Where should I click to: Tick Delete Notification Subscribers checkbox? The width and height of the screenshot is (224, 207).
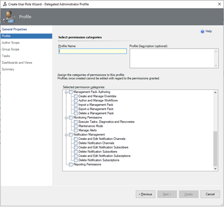75,151
